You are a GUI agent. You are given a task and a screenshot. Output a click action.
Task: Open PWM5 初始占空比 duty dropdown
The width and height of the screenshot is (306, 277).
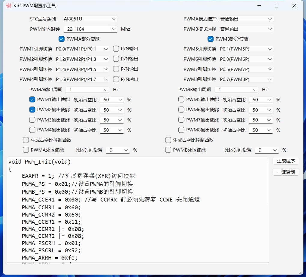(261, 100)
